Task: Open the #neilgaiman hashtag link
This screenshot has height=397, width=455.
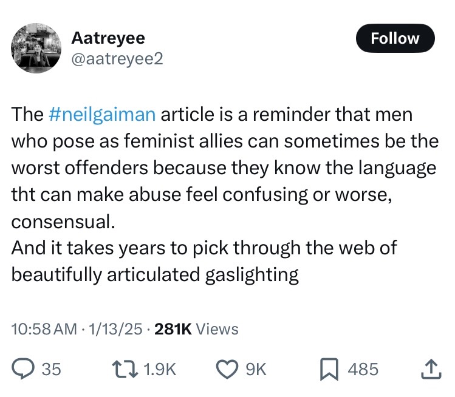Action: (x=101, y=114)
